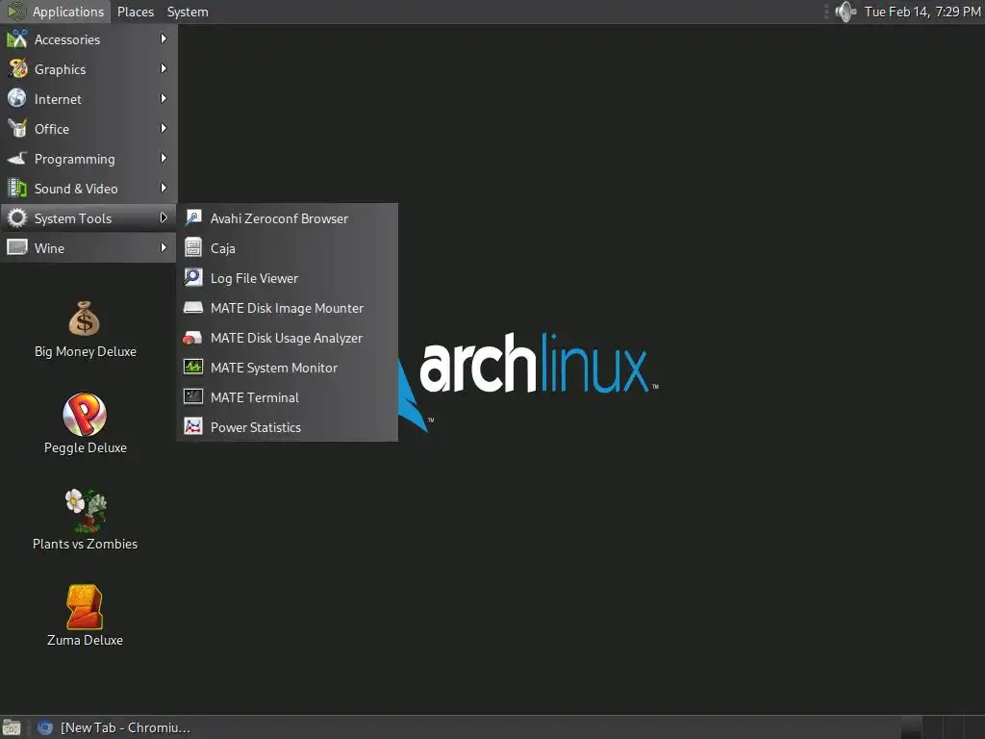
Task: Click the MATE Disk Image Mounter label
Action: 287,309
